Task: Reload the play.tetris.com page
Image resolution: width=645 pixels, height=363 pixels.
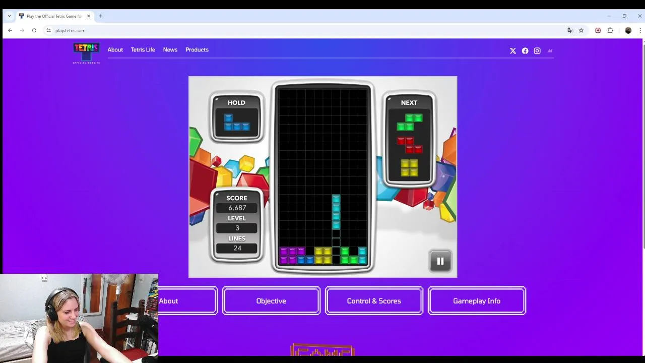Action: point(34,30)
